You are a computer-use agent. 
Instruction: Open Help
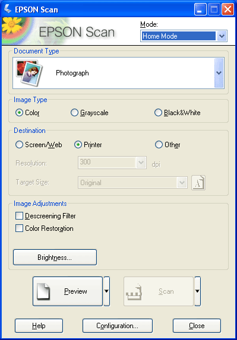39,326
